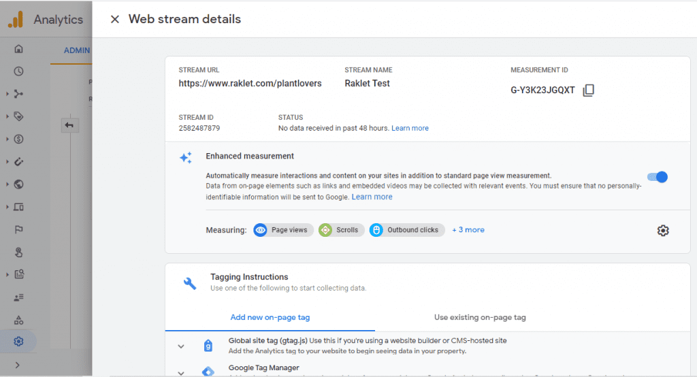Open Acquisition icon in sidebar

18,94
